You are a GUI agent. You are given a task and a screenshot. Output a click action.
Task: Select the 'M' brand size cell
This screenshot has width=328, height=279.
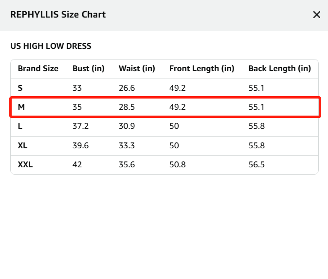[21, 107]
